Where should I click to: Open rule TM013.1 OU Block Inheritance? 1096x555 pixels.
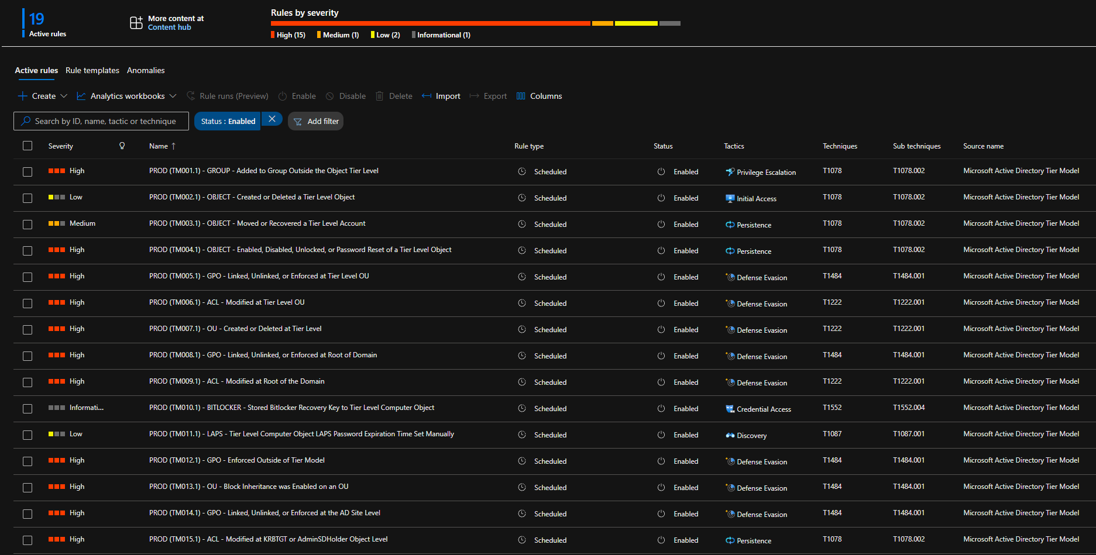249,487
